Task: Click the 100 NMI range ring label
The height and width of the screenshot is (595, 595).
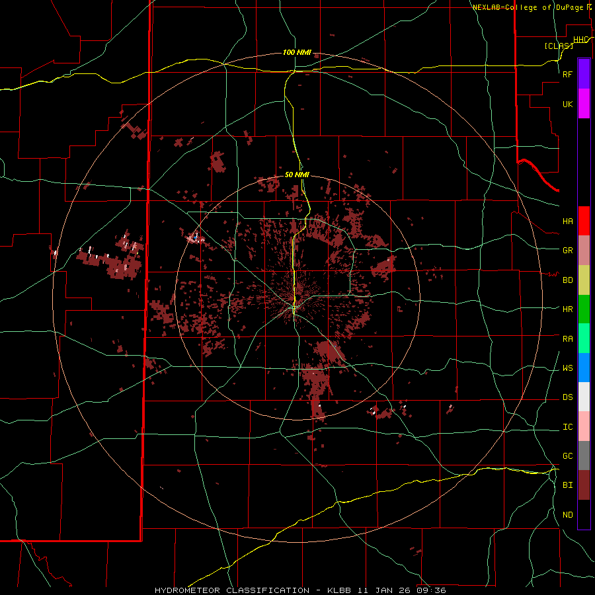Action: (x=297, y=52)
